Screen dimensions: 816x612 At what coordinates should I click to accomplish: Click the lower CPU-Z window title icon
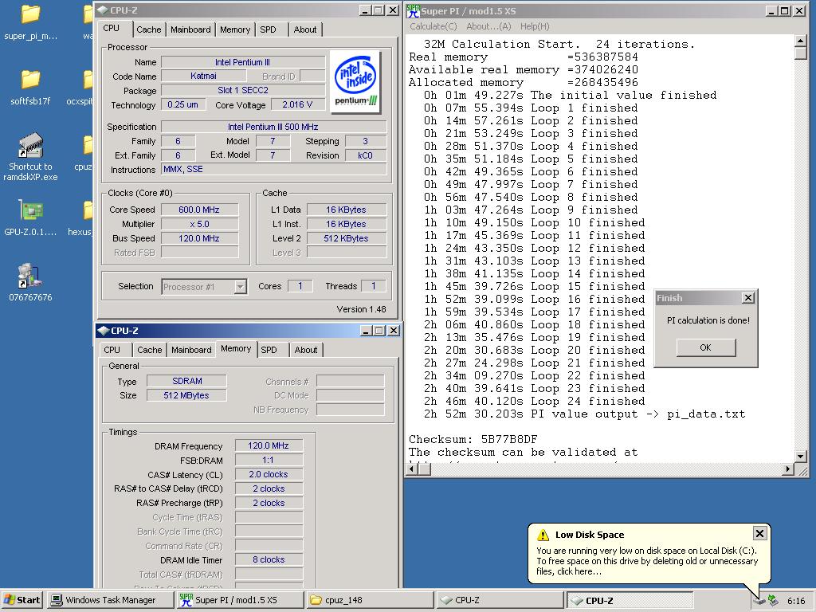pyautogui.click(x=103, y=331)
